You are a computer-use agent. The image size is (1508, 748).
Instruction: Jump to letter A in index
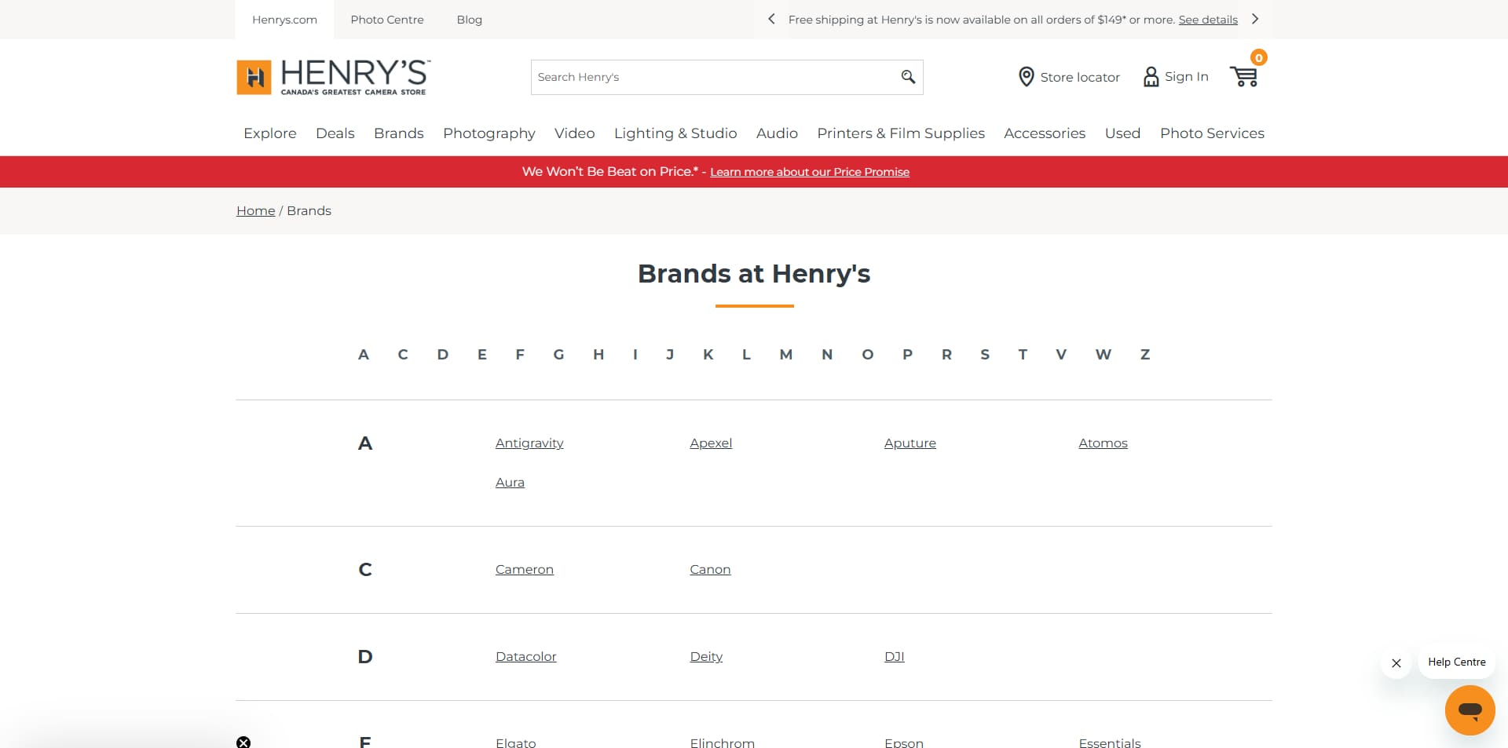(x=364, y=355)
